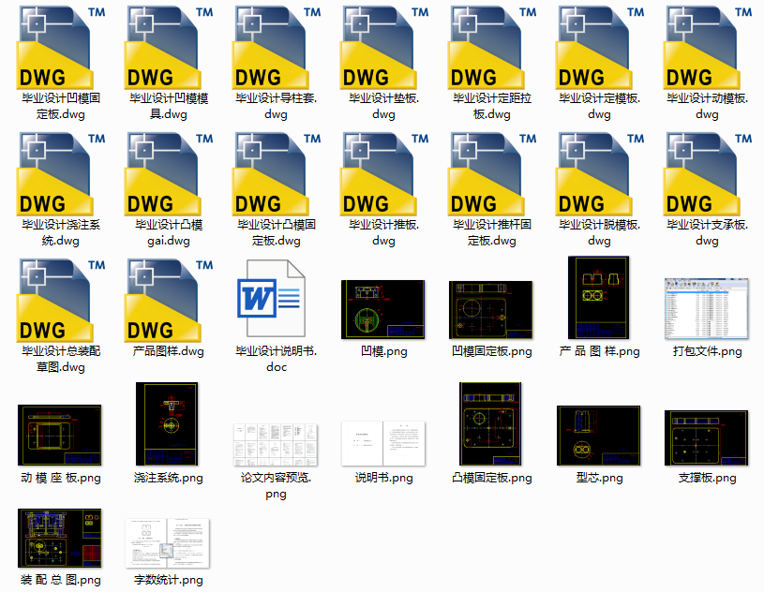Image resolution: width=764 pixels, height=592 pixels.
Task: Click the 支撑板.png thumbnail
Action: pos(707,438)
